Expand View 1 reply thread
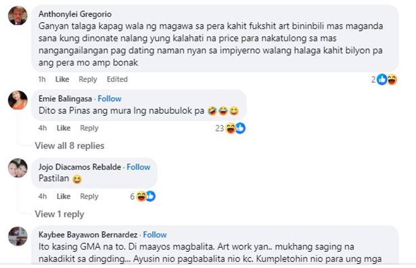This screenshot has width=416, height=268. tap(59, 214)
